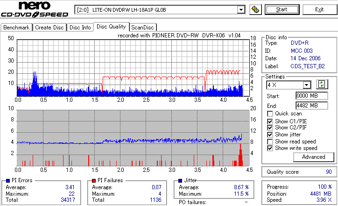Switch to the ScanDisc tab
Image resolution: width=338 pixels, height=206 pixels.
143,28
